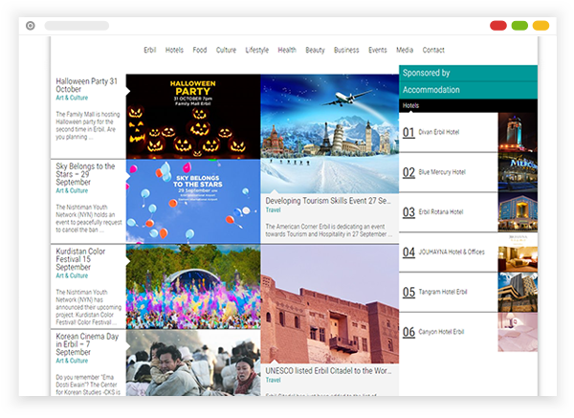Open the Health menu item
574x418 pixels.
tap(287, 50)
